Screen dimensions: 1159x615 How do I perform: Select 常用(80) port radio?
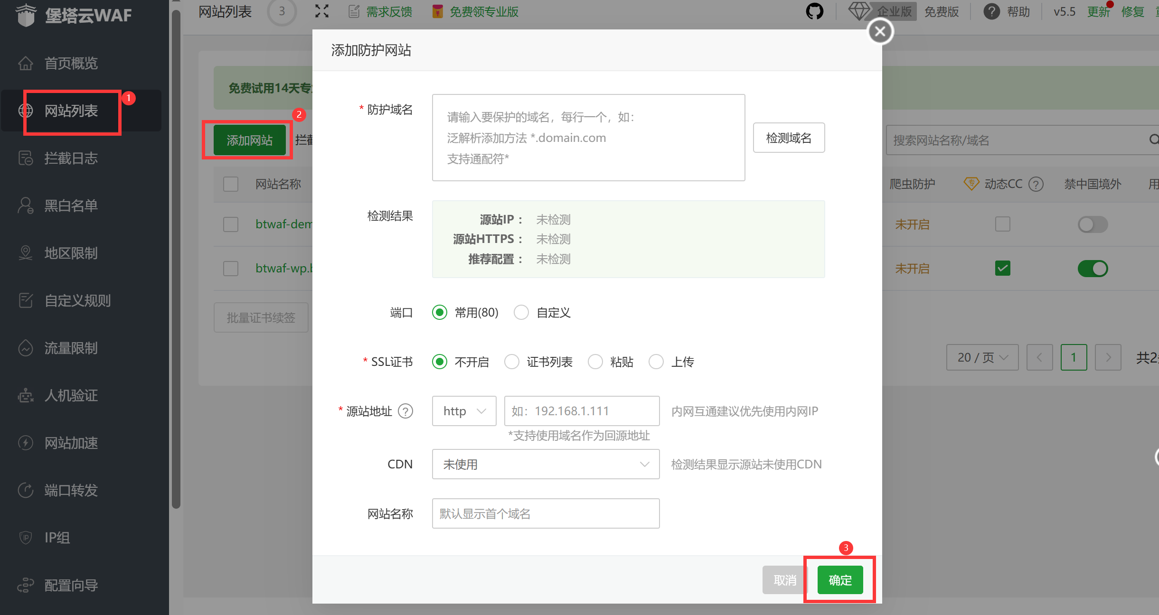[440, 312]
